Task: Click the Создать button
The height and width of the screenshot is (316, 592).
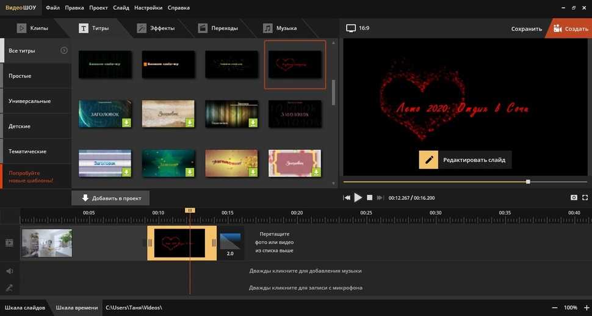Action: pyautogui.click(x=570, y=29)
